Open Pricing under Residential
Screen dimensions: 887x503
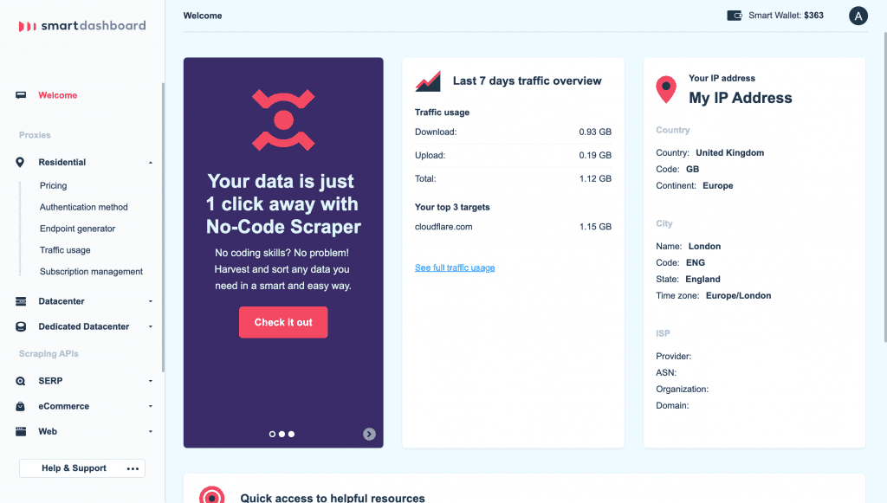(x=53, y=185)
